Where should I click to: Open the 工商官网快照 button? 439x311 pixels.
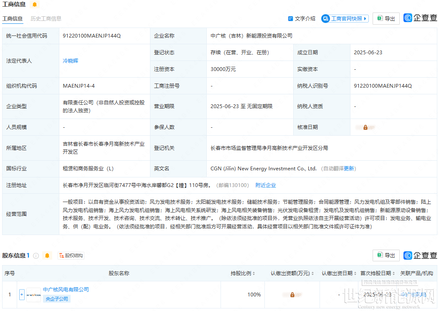[x=345, y=19]
